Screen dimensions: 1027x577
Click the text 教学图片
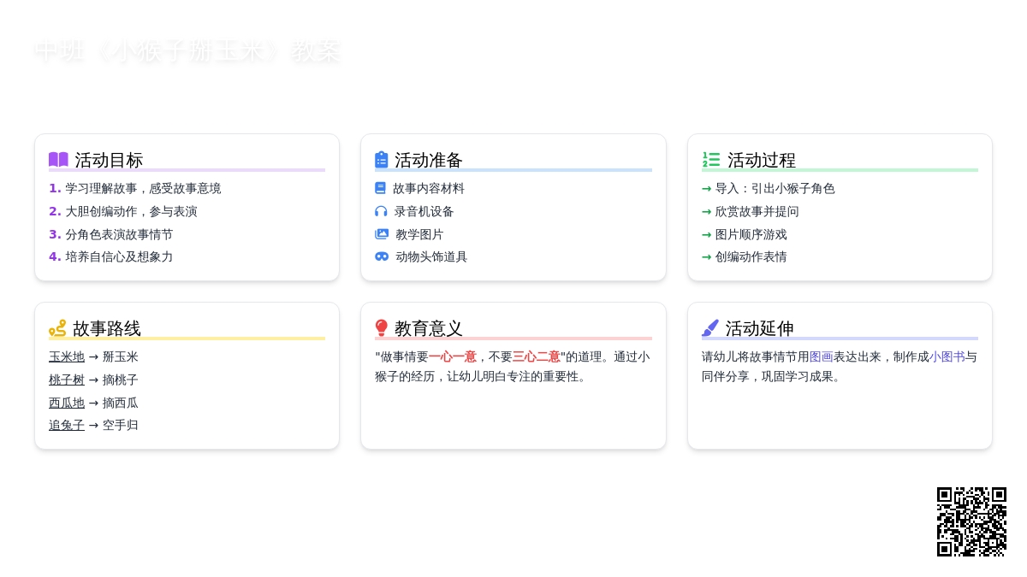[419, 234]
